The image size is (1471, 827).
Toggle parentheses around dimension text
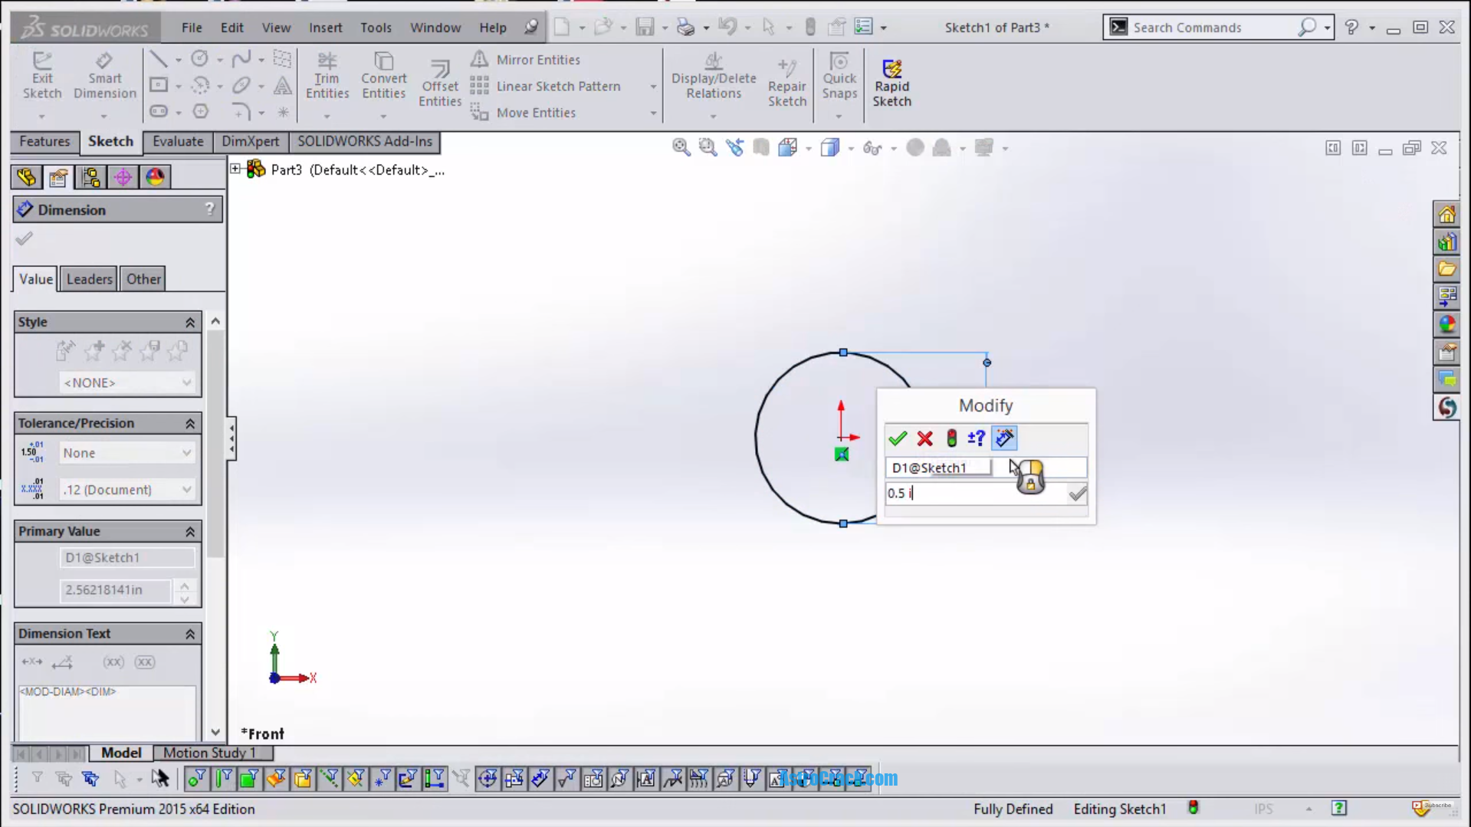pos(113,661)
